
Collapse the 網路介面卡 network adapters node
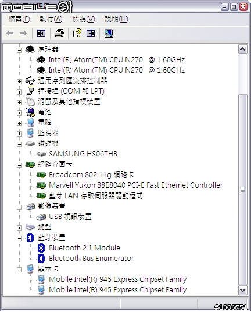(x=19, y=165)
